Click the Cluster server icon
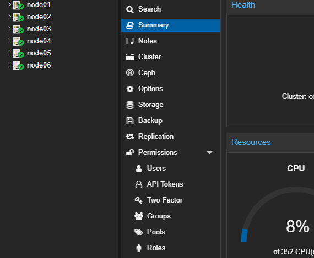This screenshot has width=314, height=258. (130, 57)
